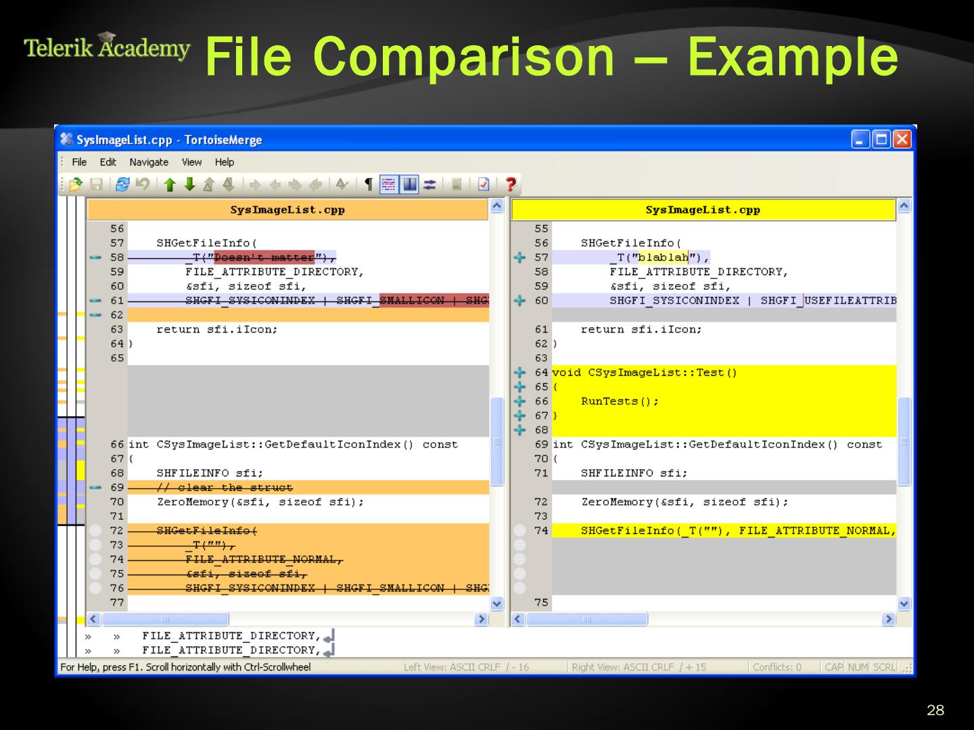Click right pane horizontal scrollbar right arrow
Screen dimensions: 974x730
(x=889, y=619)
